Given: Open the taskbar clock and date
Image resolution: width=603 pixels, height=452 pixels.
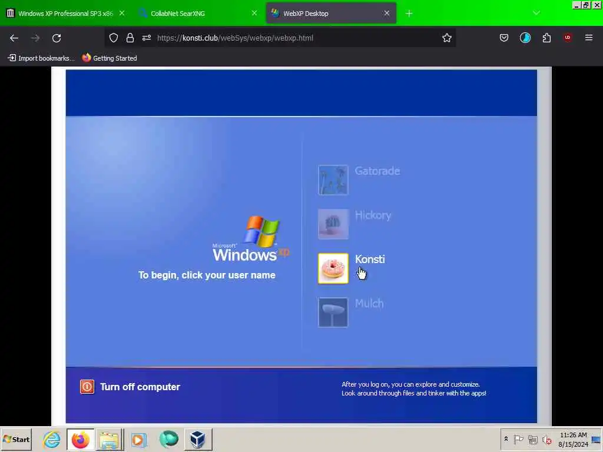Looking at the screenshot, I should 573,440.
